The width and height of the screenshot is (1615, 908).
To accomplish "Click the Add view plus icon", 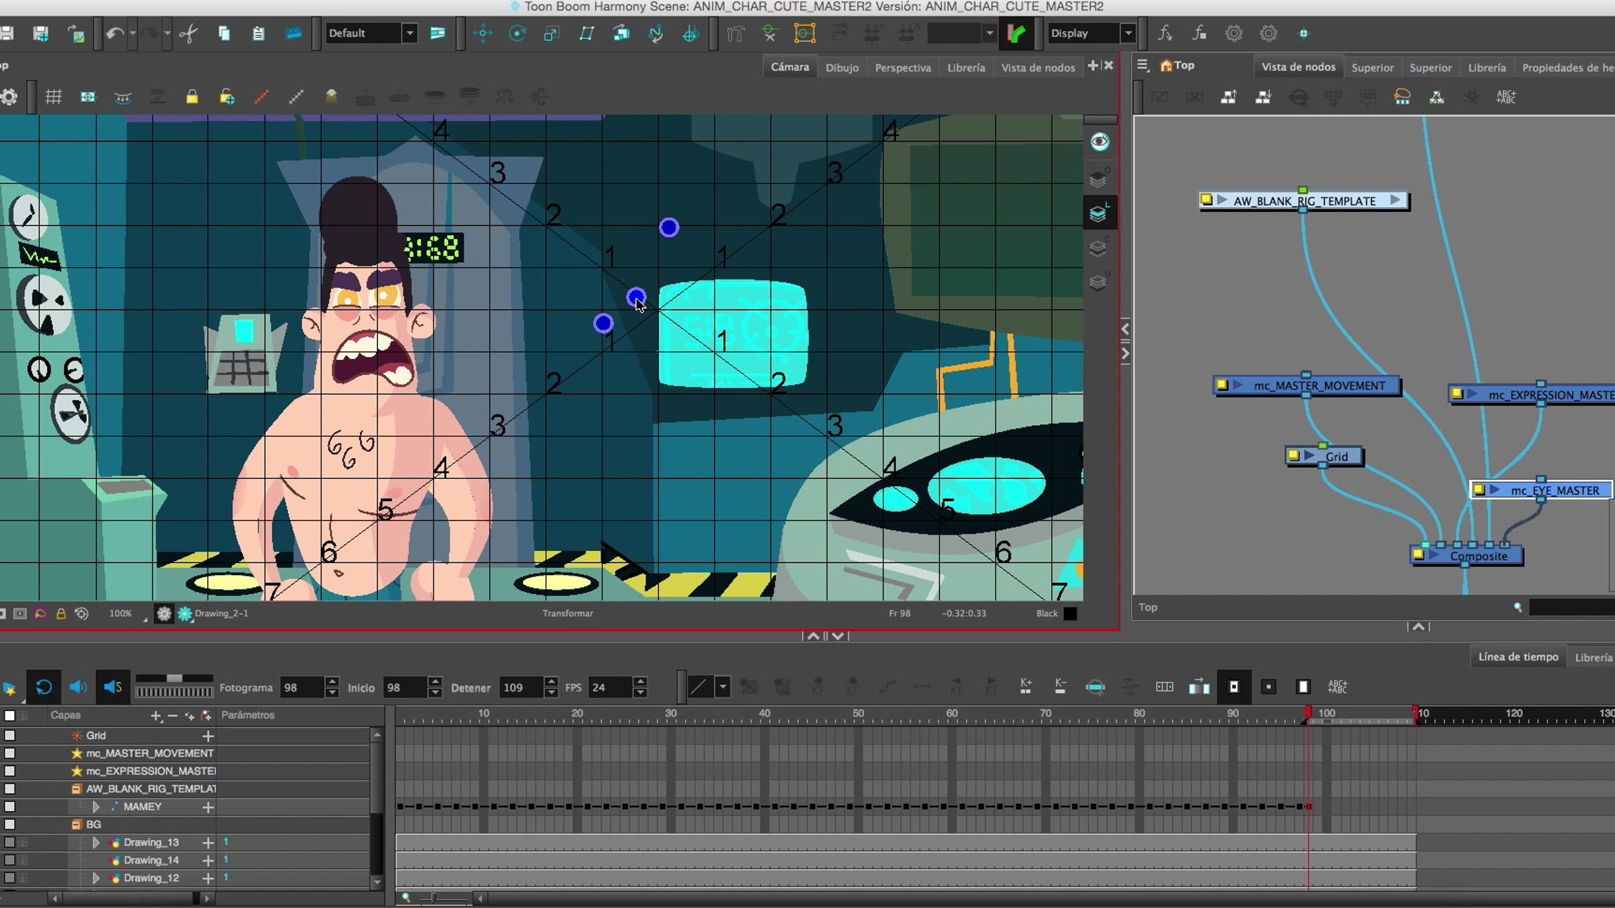I will [1093, 65].
